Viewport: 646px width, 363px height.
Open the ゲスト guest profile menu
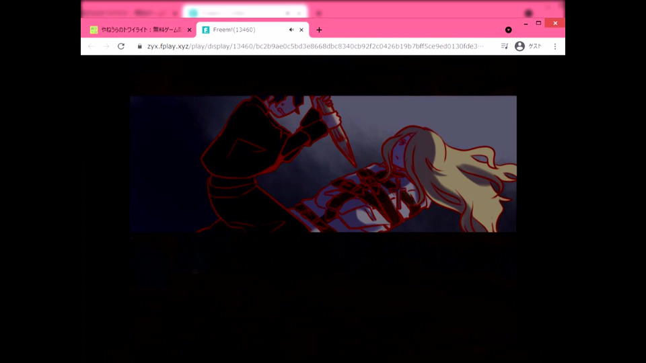pyautogui.click(x=528, y=46)
